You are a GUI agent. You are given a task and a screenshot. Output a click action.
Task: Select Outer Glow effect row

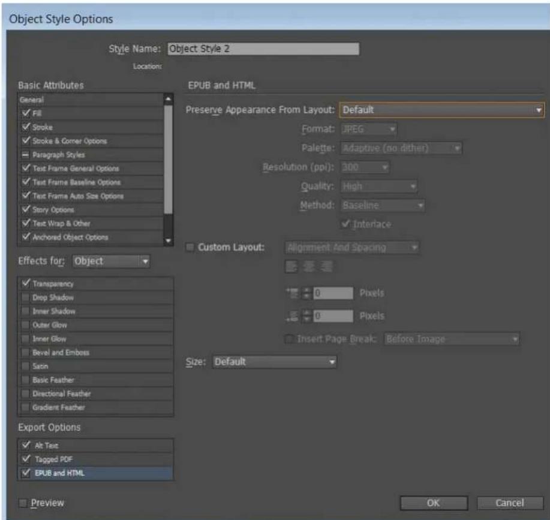pyautogui.click(x=95, y=325)
